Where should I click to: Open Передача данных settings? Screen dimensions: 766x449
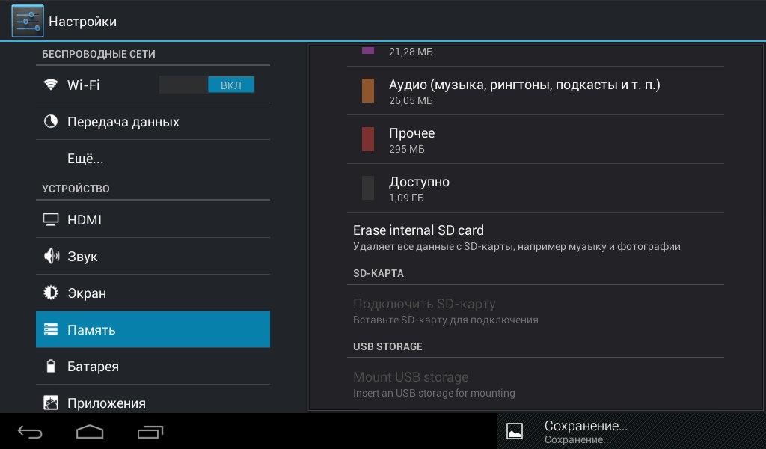pos(123,121)
